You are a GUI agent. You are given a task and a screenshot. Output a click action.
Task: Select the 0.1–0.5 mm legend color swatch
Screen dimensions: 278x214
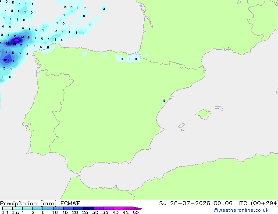click(x=7, y=208)
